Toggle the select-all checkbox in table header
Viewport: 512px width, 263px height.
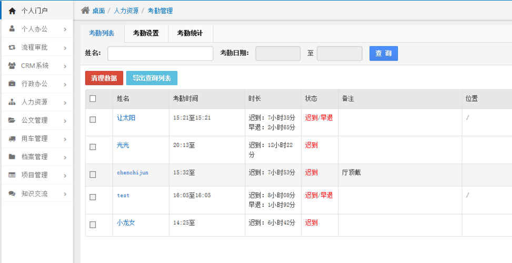[x=93, y=98]
